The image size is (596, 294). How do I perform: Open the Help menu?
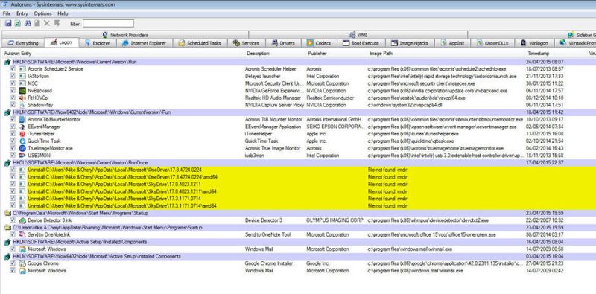(63, 13)
